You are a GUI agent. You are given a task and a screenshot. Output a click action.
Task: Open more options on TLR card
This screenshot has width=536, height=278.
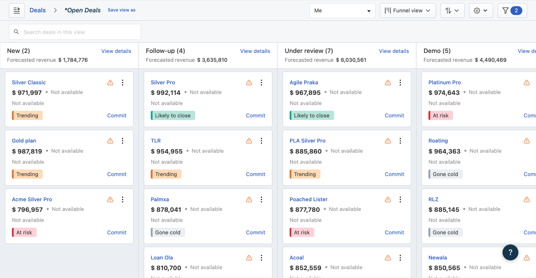point(261,141)
